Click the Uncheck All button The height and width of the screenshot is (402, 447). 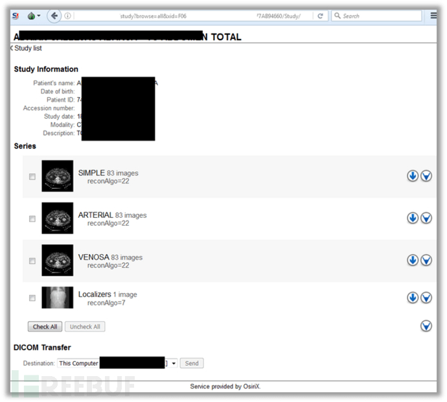click(85, 327)
